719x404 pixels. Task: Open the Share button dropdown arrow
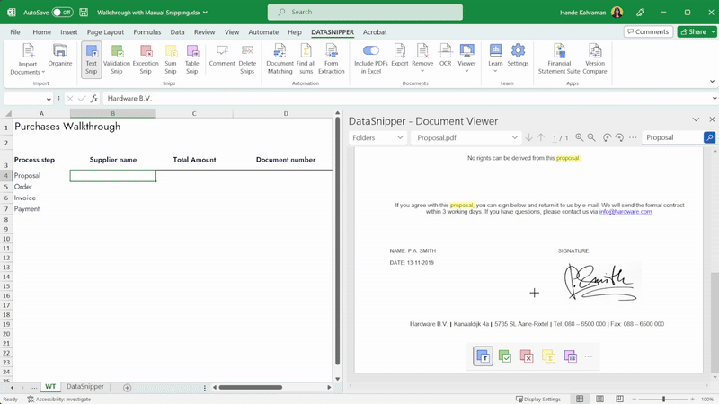tap(713, 31)
